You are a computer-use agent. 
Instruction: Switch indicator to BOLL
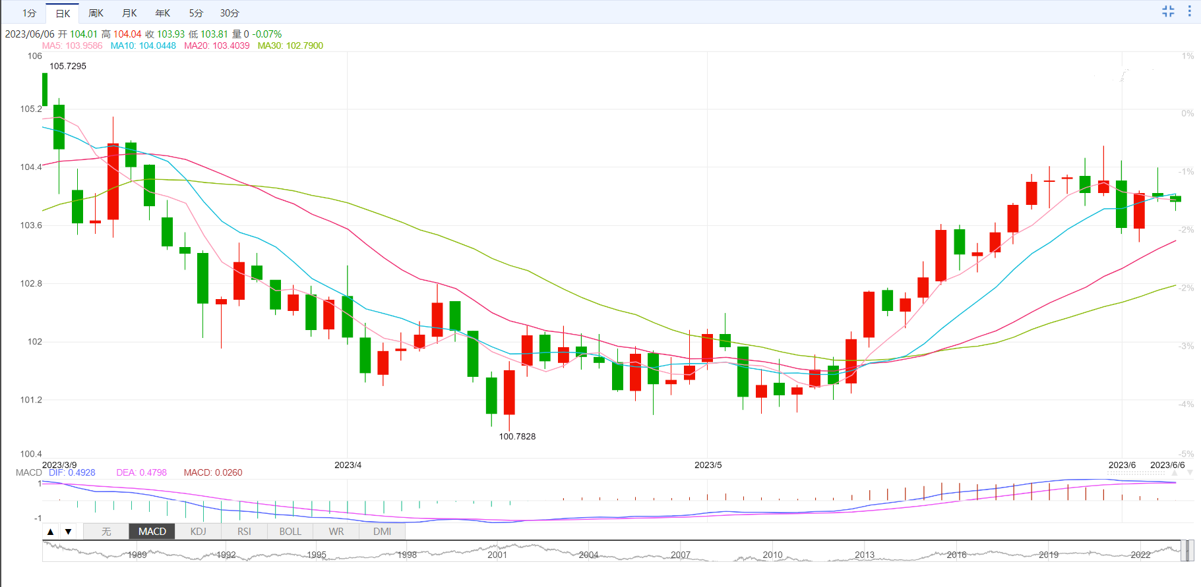[x=290, y=532]
